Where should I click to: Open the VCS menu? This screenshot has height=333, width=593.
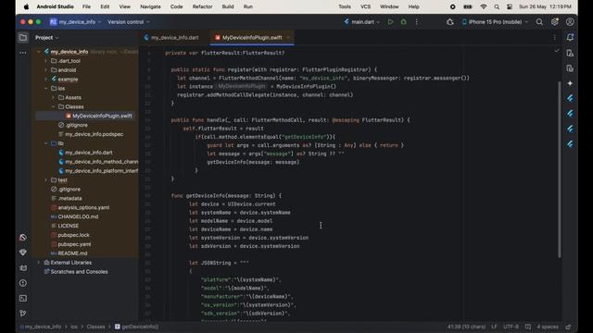(x=366, y=6)
